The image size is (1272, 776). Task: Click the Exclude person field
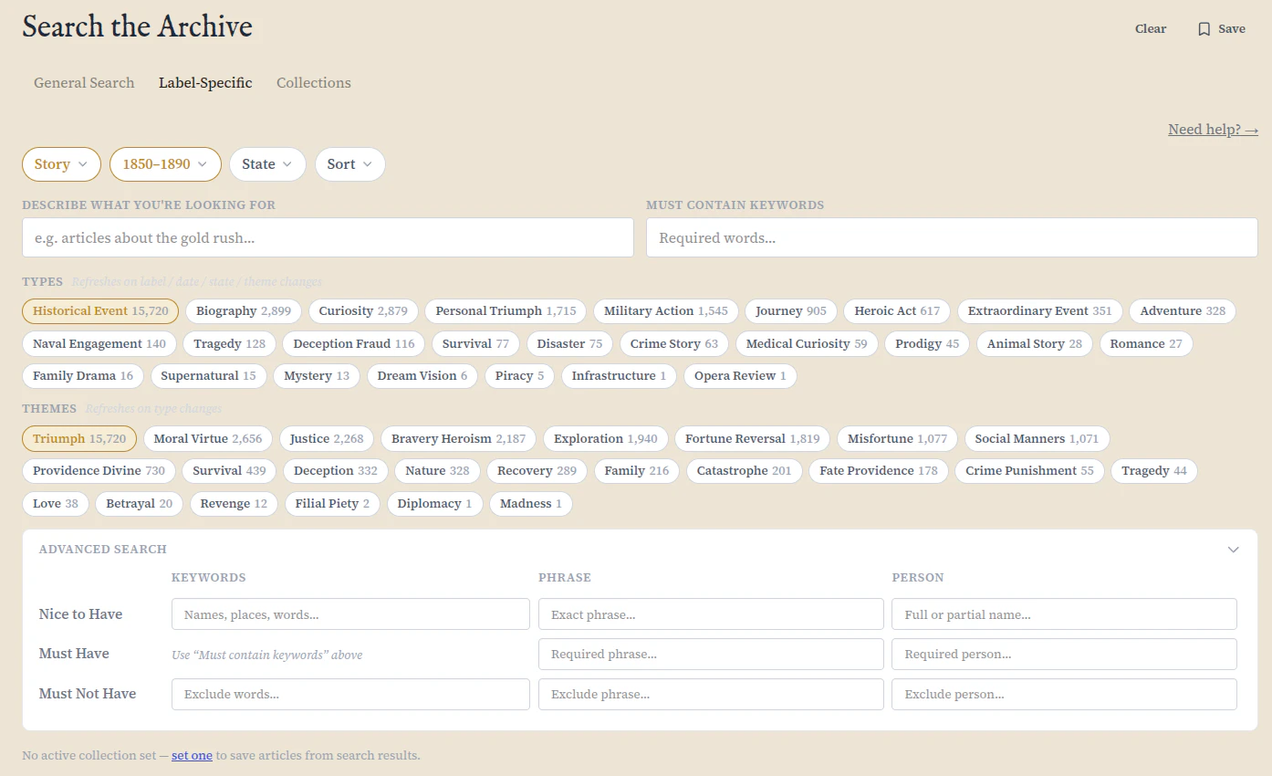(1064, 694)
